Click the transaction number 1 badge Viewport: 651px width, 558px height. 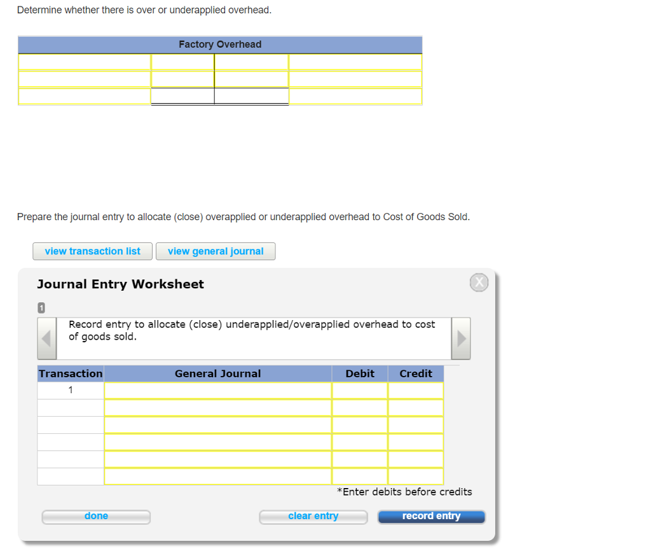pyautogui.click(x=41, y=307)
